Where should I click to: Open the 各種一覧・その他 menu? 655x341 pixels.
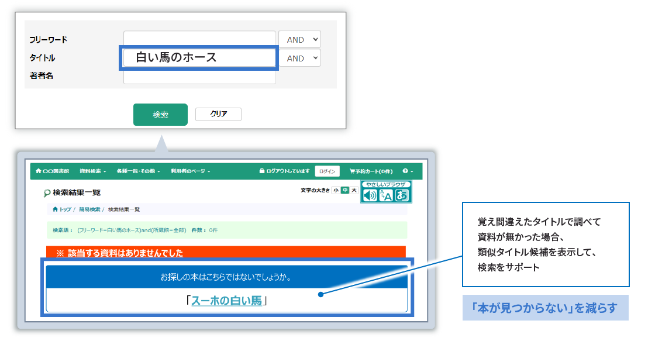click(x=137, y=170)
